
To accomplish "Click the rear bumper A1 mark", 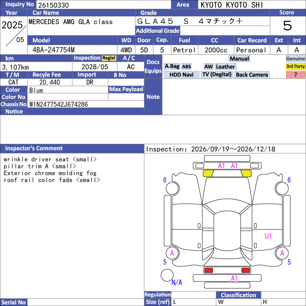I will click(234, 278).
